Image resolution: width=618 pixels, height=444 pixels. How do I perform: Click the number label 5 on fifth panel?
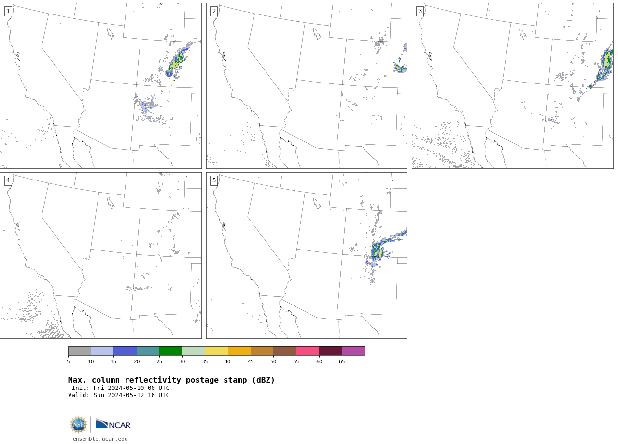point(214,180)
